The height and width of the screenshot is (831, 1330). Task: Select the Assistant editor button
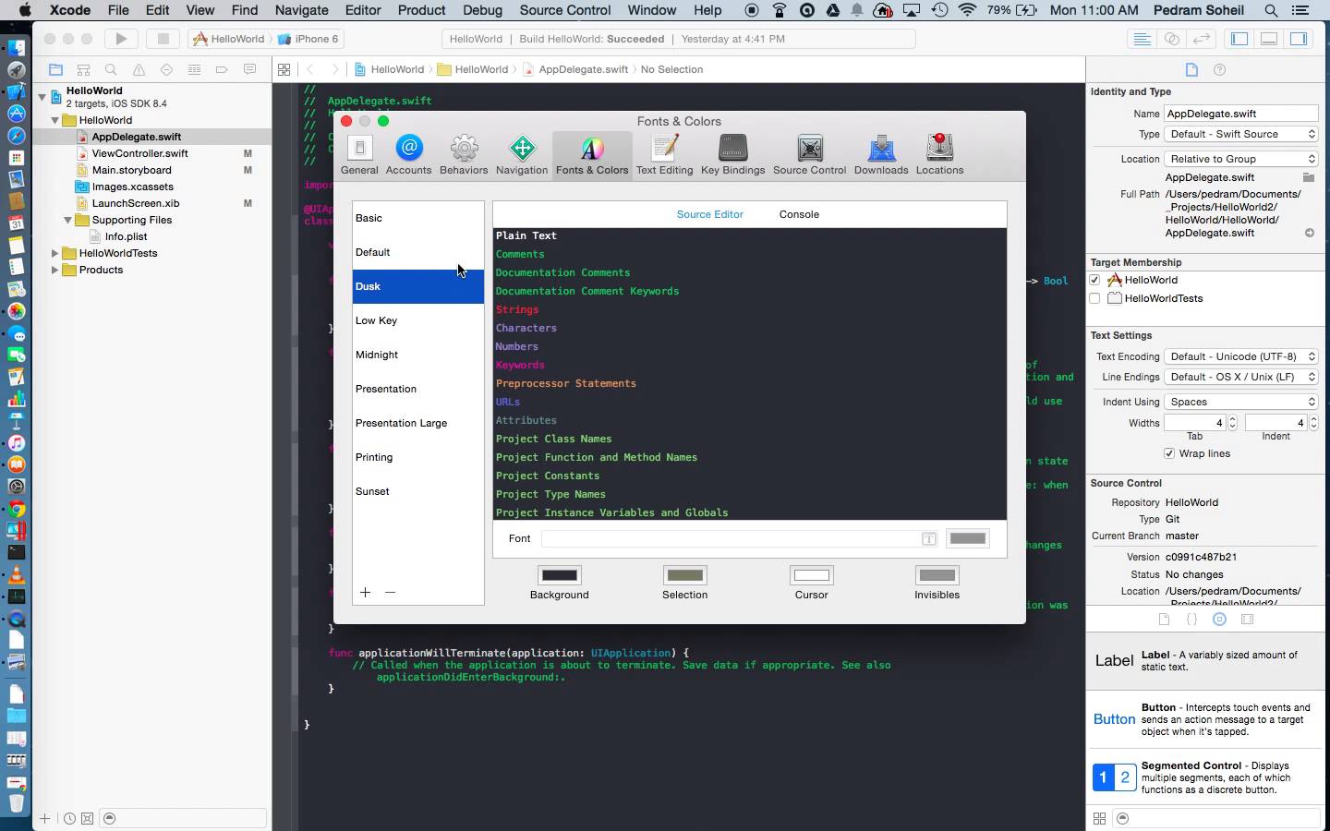click(x=1172, y=39)
